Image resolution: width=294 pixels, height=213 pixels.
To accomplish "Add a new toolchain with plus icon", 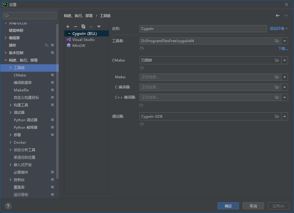I will point(68,27).
